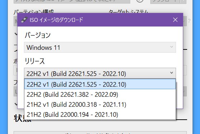200x134 pixels.
Task: Select 21H2 (Build 22000.194 - 2021.10) release
Action: tap(100, 114)
